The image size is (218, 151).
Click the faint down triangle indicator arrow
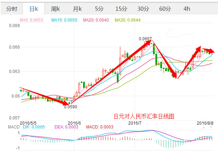pos(211,127)
